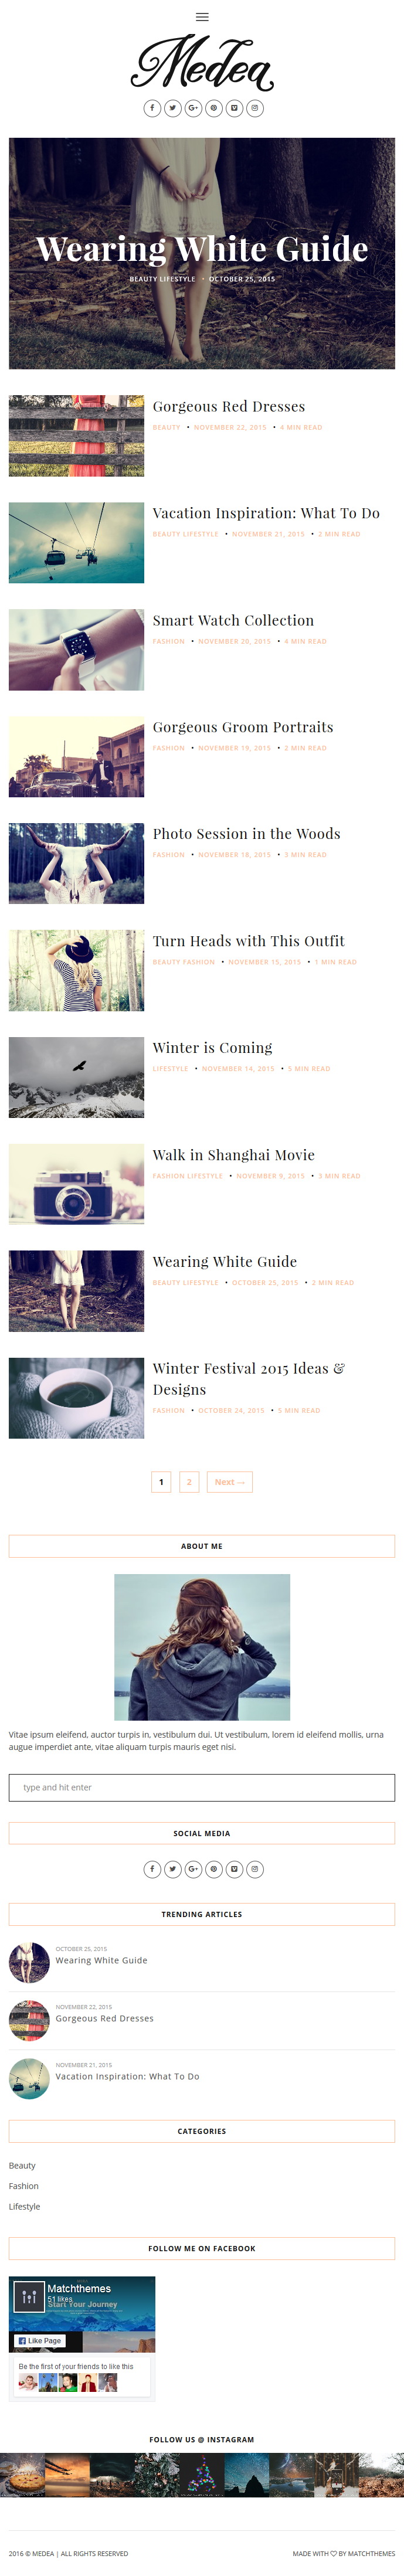Click the Smart Watch Collection thumbnail image

click(x=76, y=649)
